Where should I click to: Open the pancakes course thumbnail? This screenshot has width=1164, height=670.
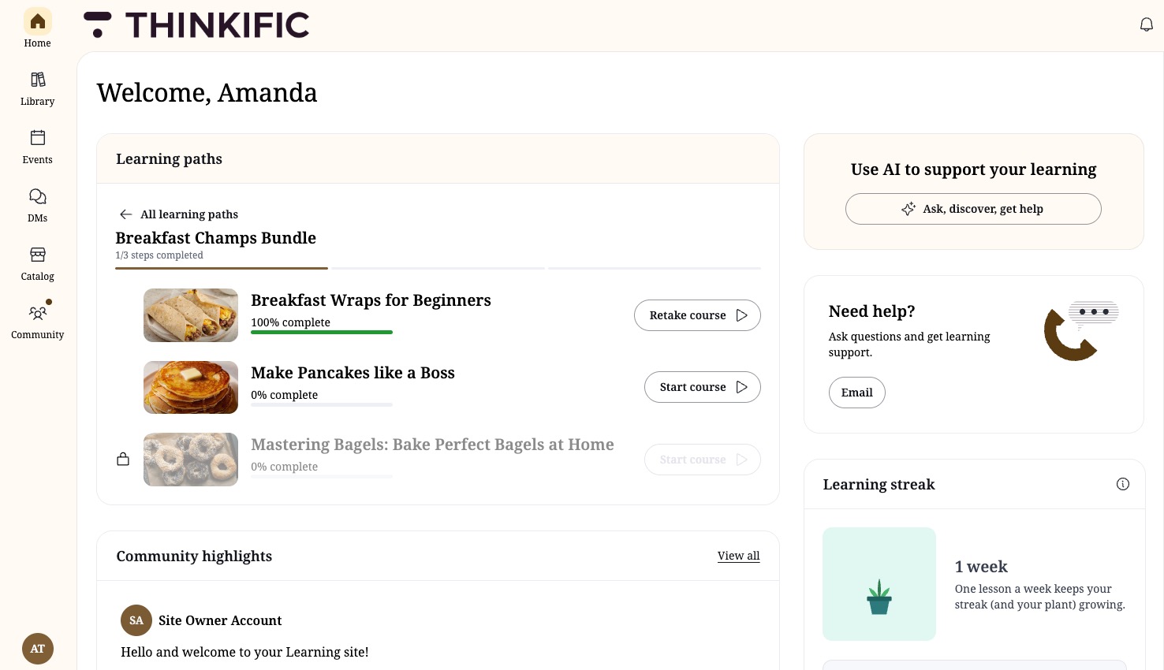coord(191,387)
